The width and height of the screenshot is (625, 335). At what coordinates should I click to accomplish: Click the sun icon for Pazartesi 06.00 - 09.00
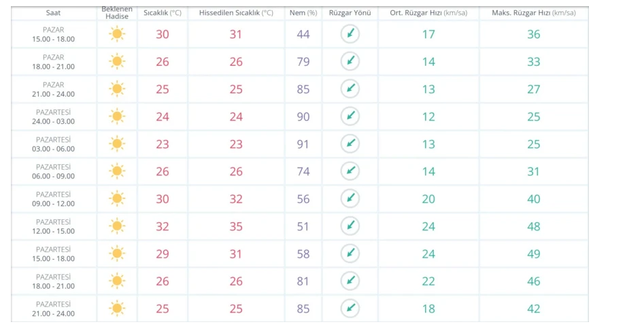(x=117, y=171)
